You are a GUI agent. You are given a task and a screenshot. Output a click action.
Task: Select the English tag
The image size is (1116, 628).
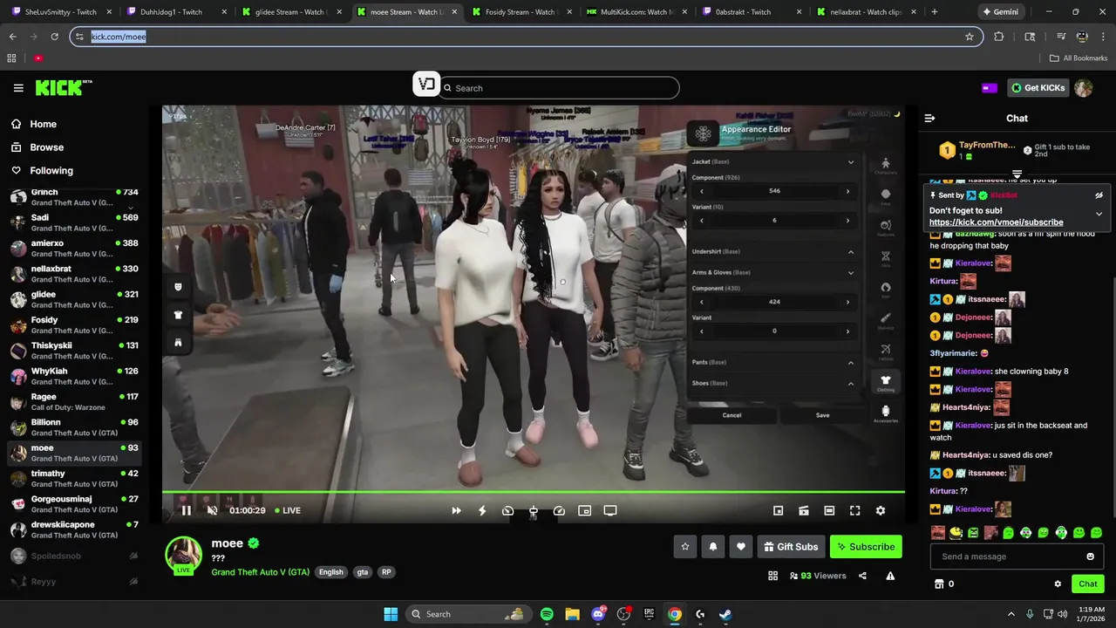(330, 572)
